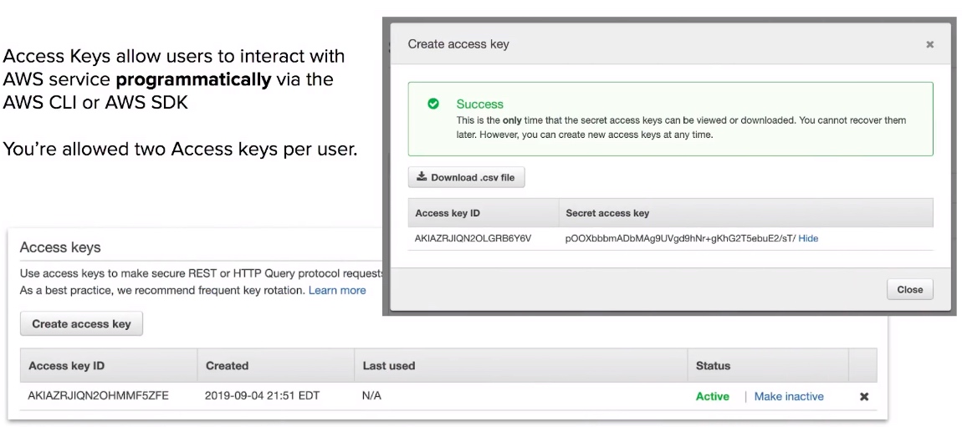Click the secret access key value text
The image size is (962, 427).
[680, 238]
